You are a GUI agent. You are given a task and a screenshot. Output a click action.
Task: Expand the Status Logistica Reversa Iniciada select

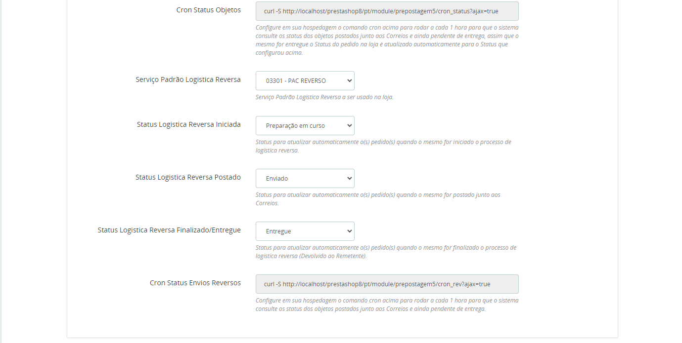click(x=305, y=126)
